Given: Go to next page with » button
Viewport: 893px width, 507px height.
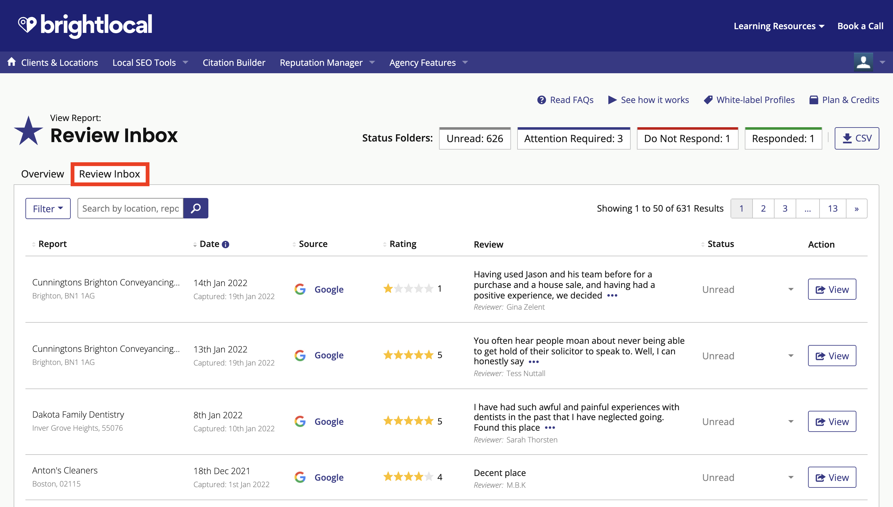Looking at the screenshot, I should tap(856, 208).
